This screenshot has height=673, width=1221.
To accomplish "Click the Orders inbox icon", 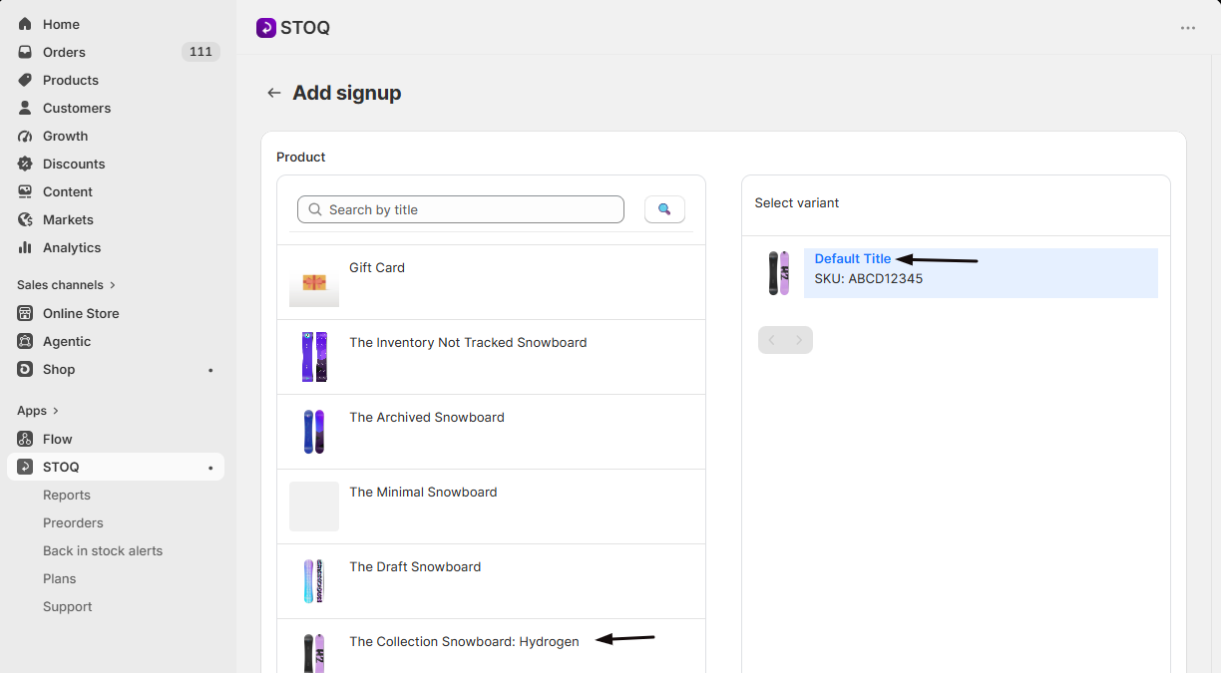I will tap(25, 52).
